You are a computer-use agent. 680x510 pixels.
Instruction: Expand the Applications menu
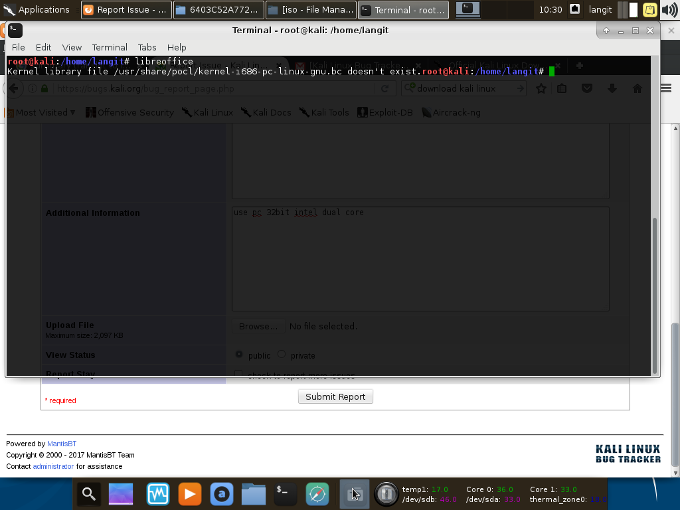(x=37, y=10)
